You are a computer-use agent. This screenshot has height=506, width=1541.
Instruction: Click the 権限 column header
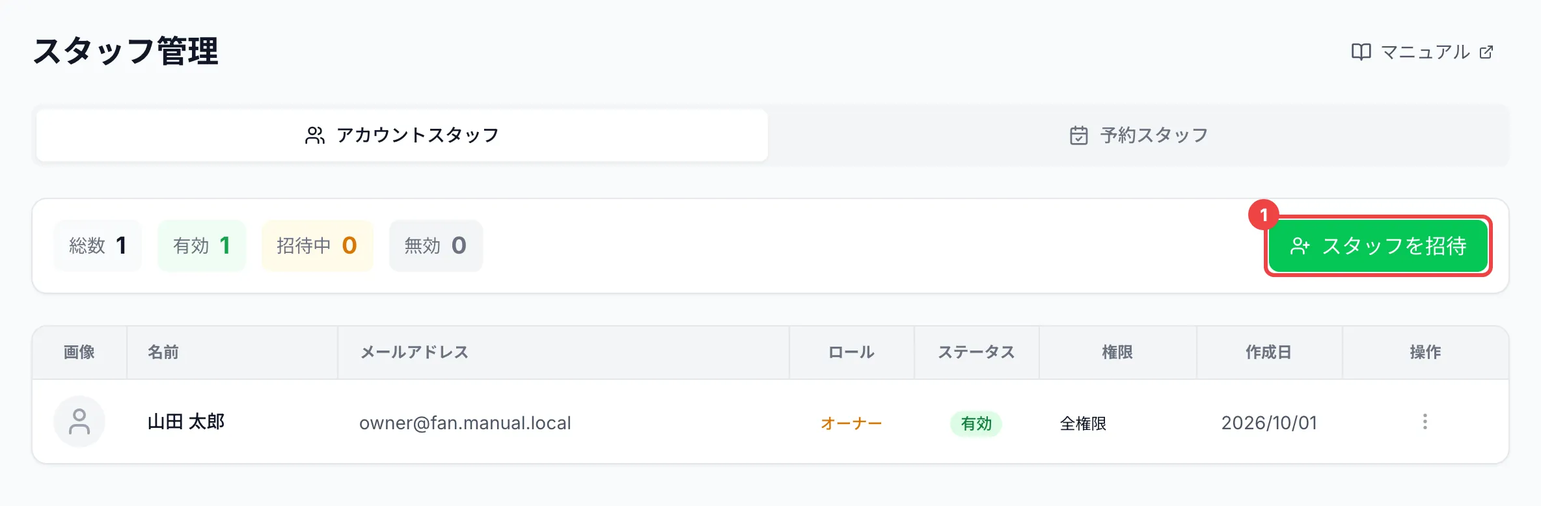1117,352
